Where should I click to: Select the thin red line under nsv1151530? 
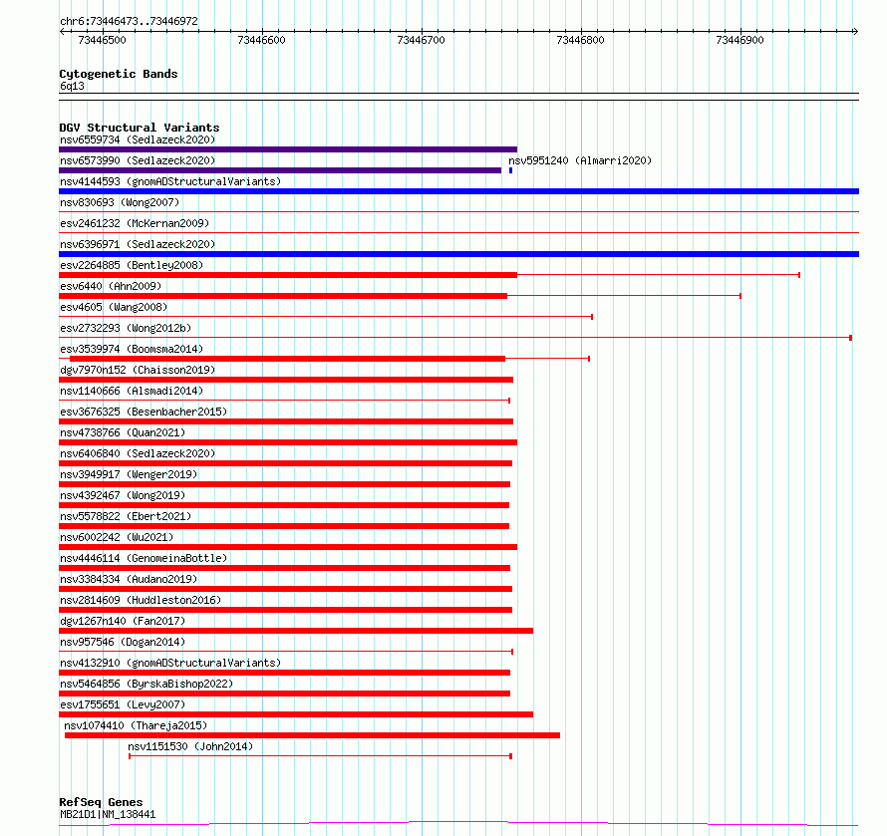click(320, 756)
